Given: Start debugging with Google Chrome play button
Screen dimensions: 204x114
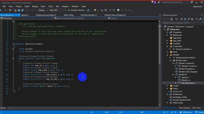Looking at the screenshot, I should point(69,10).
